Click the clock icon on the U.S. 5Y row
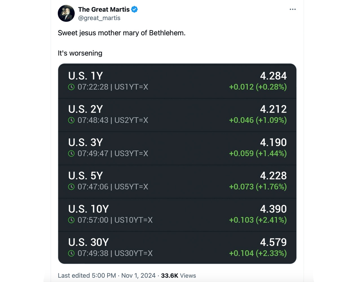 click(71, 187)
